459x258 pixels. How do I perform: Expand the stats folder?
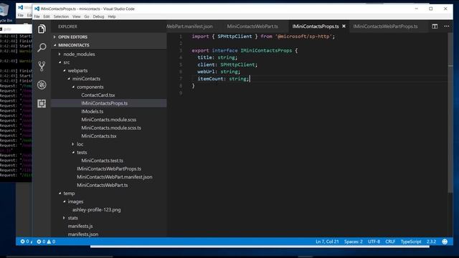coord(72,218)
